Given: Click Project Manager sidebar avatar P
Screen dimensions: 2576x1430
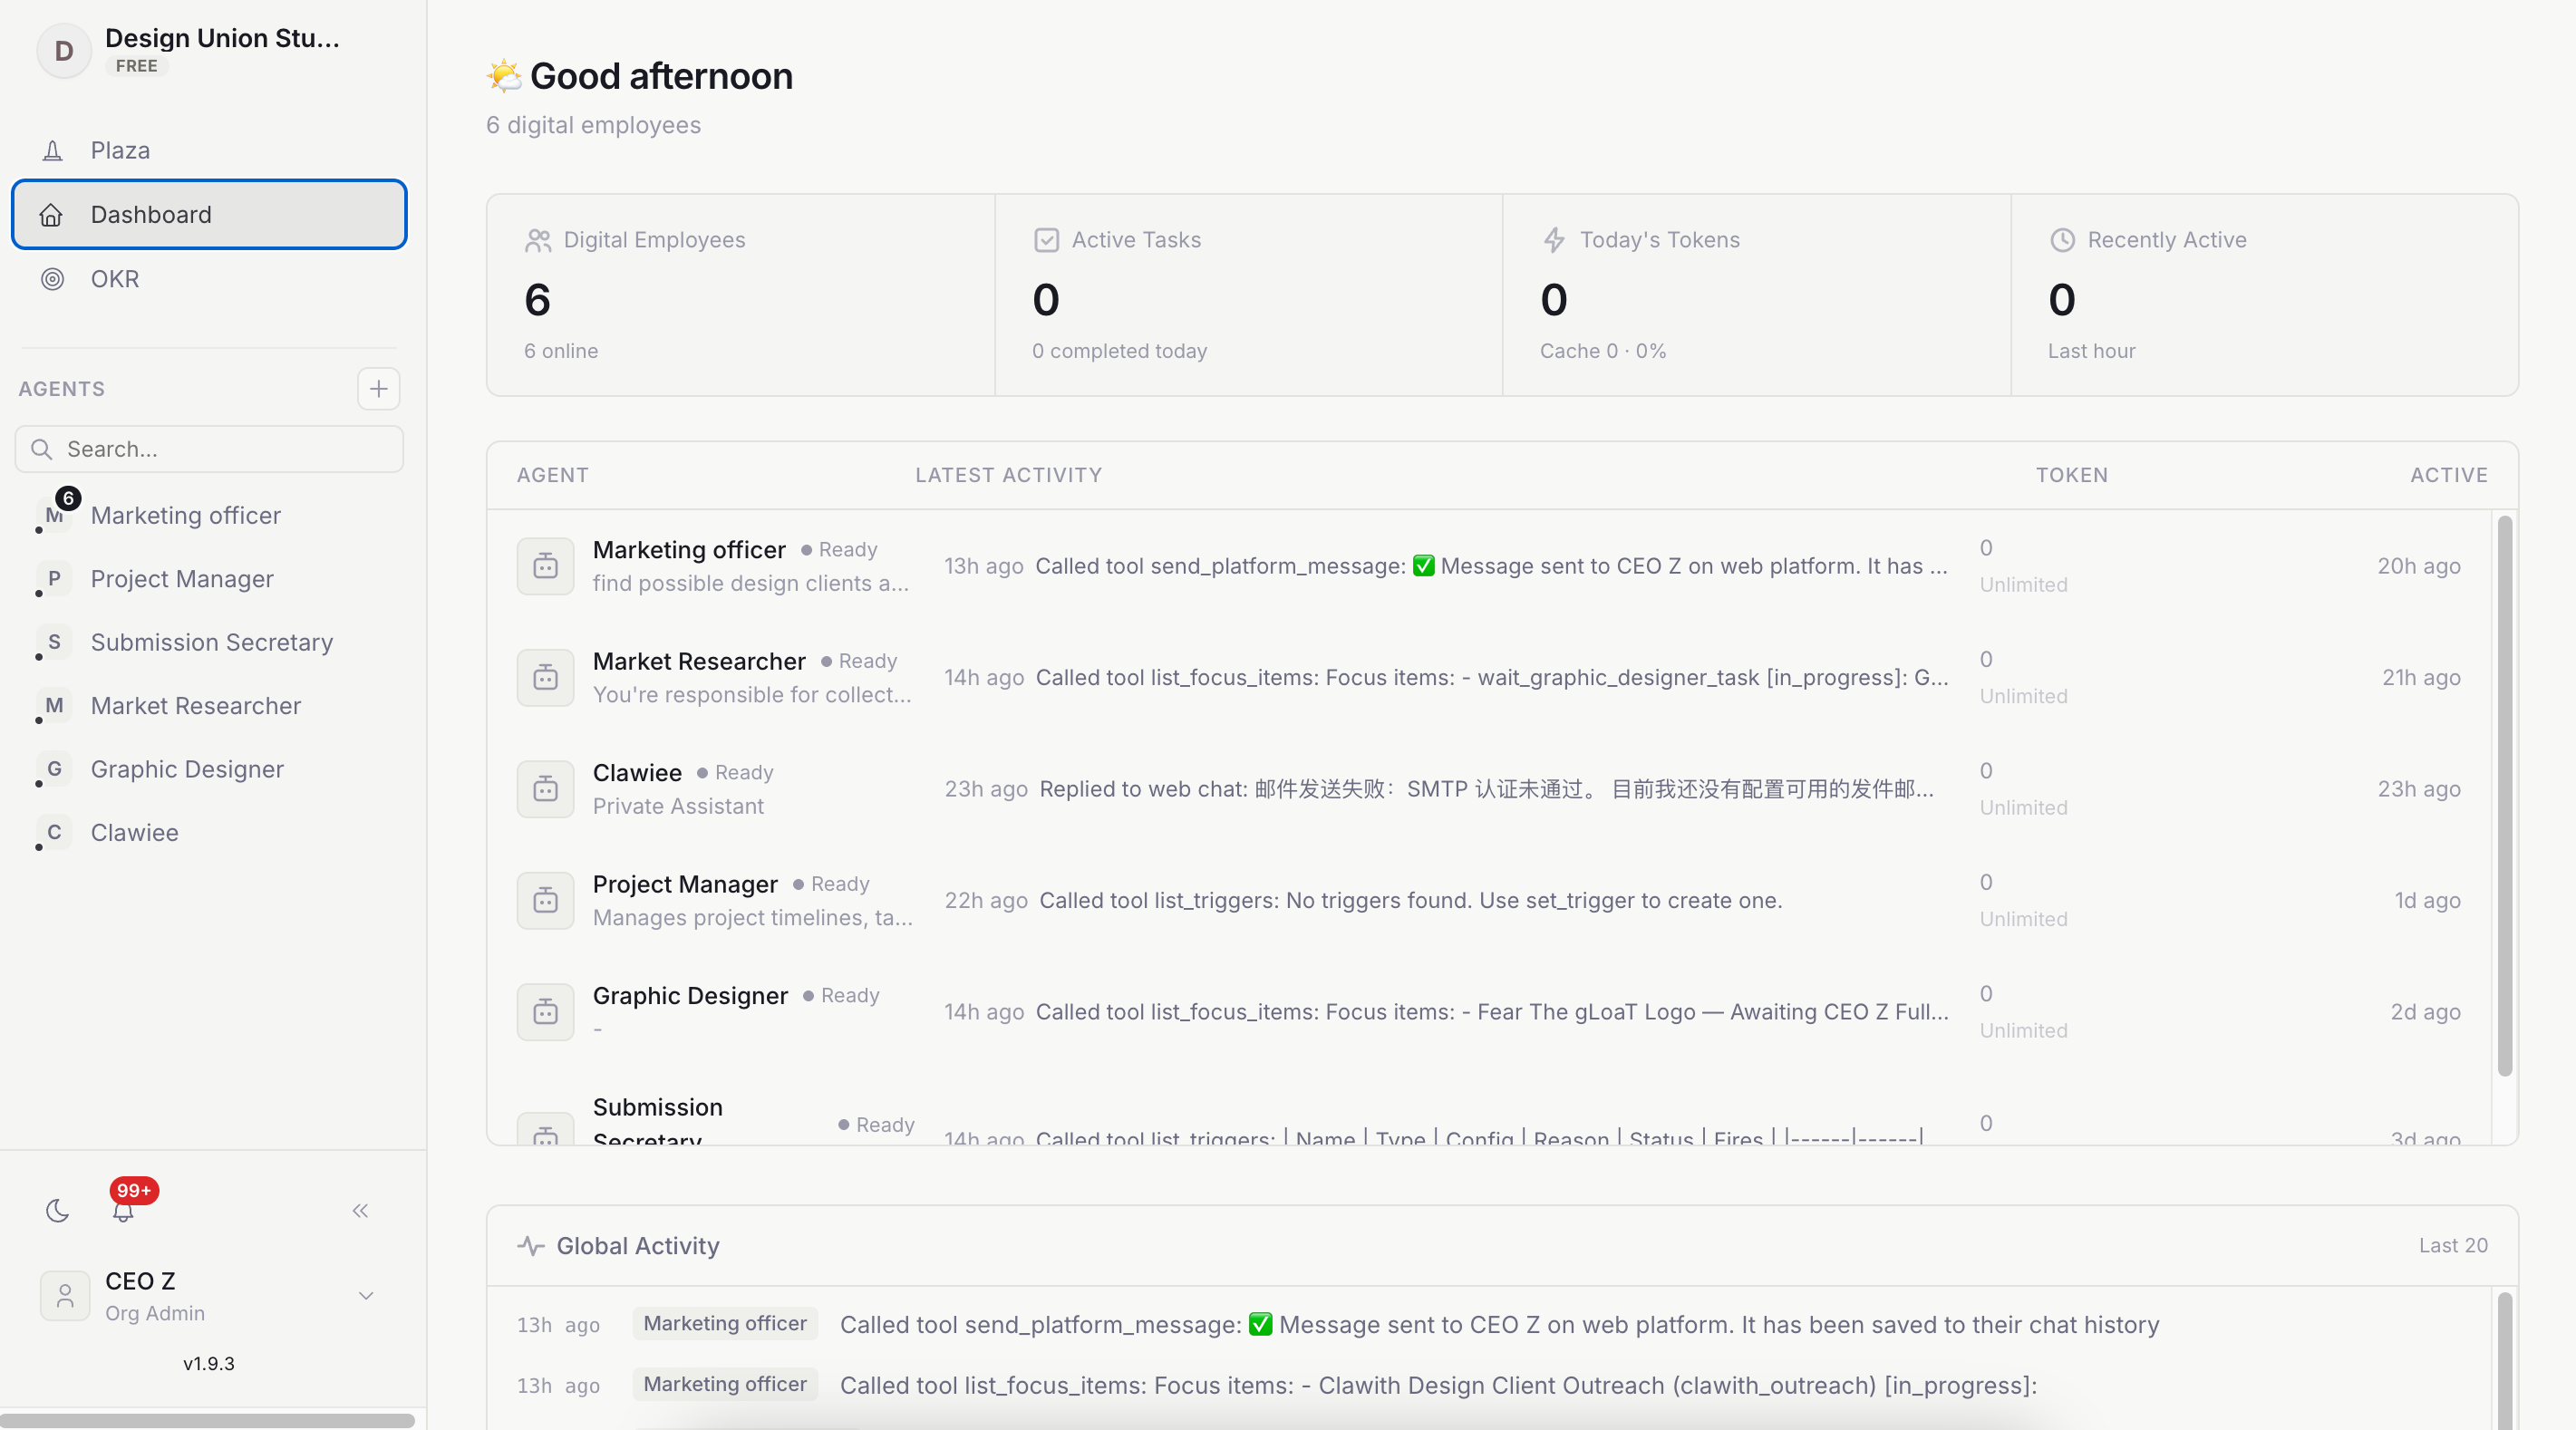Looking at the screenshot, I should [x=54, y=579].
